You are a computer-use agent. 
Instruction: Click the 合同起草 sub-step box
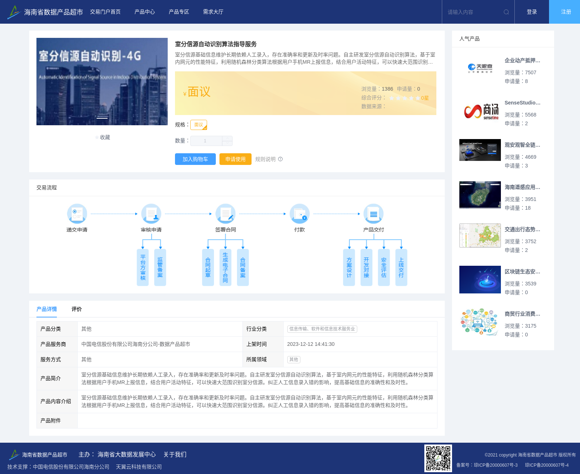click(208, 268)
